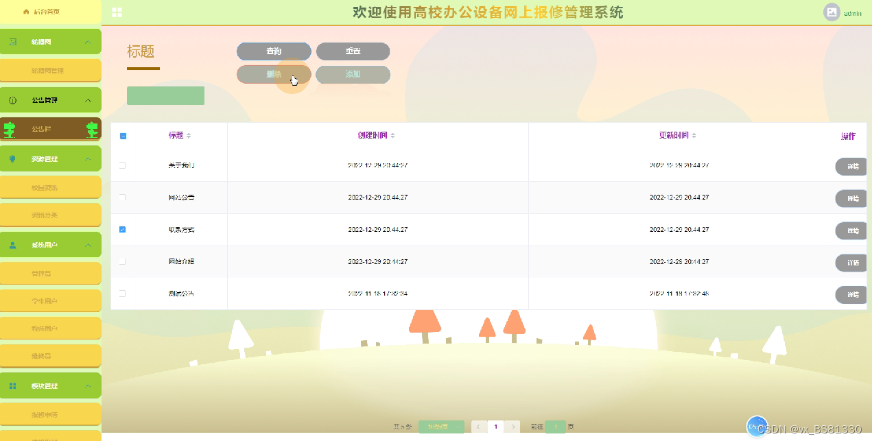Select page 1 in pagination
This screenshot has height=441, width=872.
pos(496,427)
